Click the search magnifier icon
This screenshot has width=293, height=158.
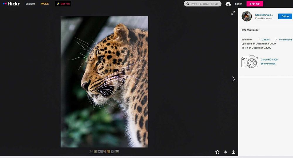(188, 4)
